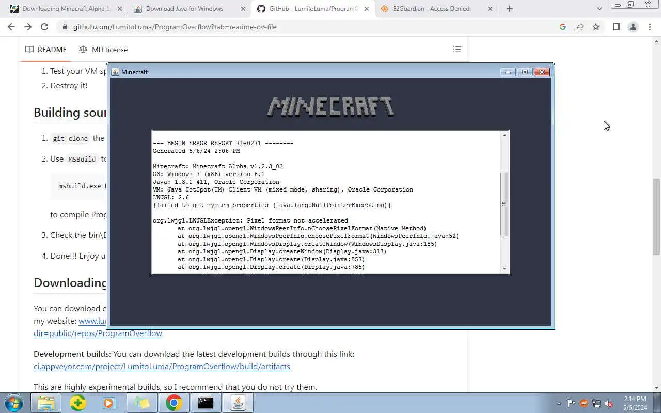Close the GitHub ProgramOverflow tab
This screenshot has width=661, height=413.
pos(367,9)
